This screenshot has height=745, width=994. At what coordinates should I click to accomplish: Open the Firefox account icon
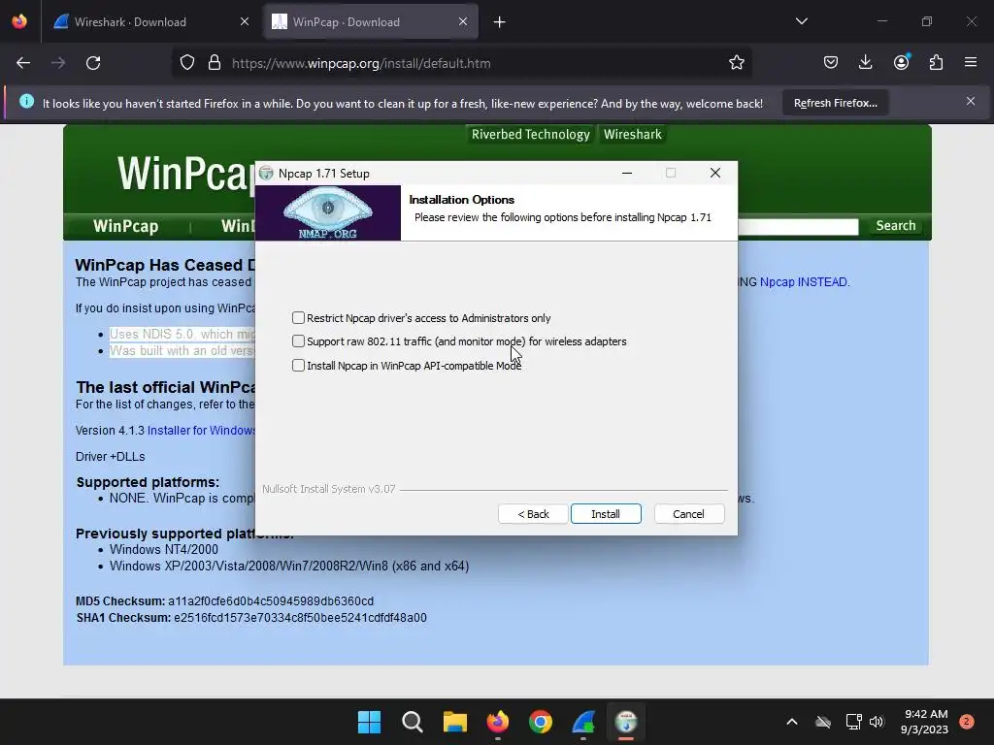point(901,62)
